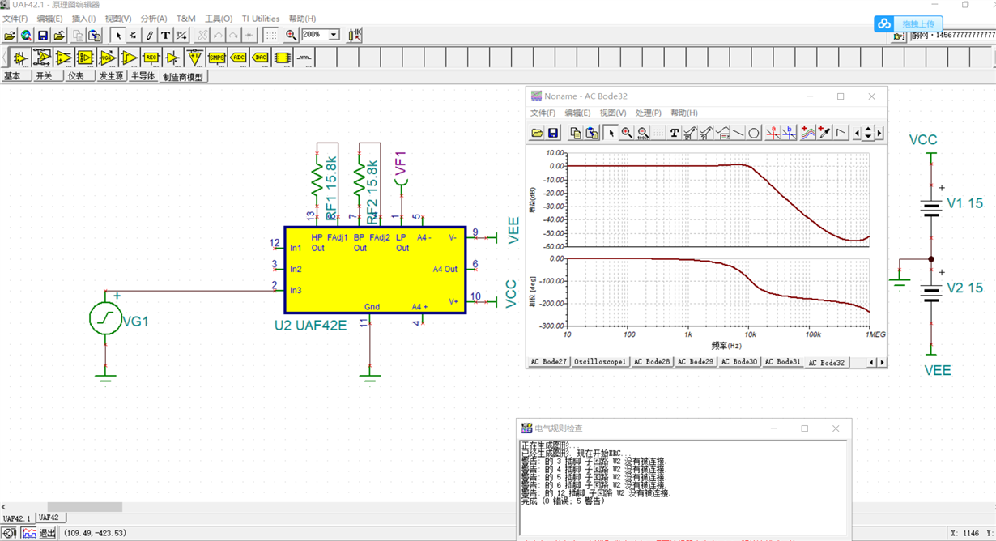Open the 分析(A) analysis menu
Screen dimensions: 996x541
tap(154, 19)
